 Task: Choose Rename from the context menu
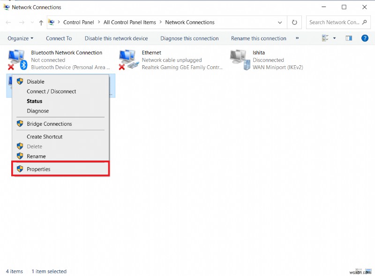[x=60, y=156]
